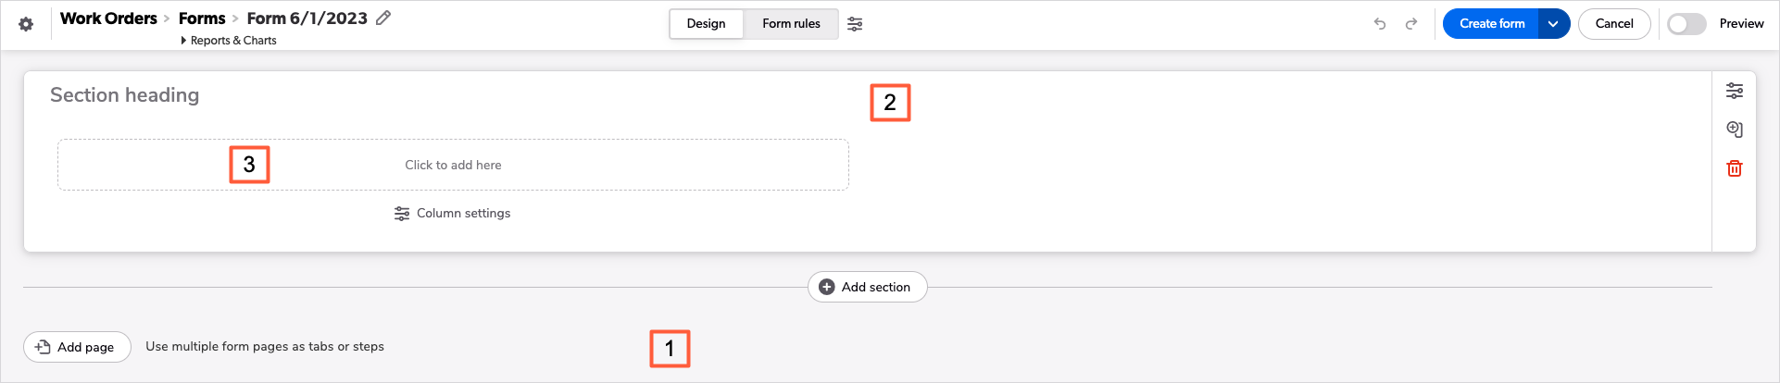Viewport: 1780px width, 383px height.
Task: Click the 'Click to add here' field area
Action: click(453, 165)
